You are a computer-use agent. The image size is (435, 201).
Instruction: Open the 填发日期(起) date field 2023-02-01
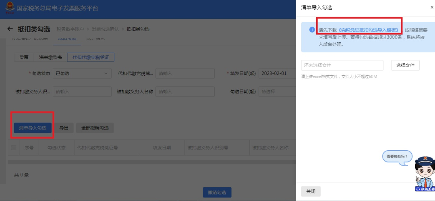point(277,74)
